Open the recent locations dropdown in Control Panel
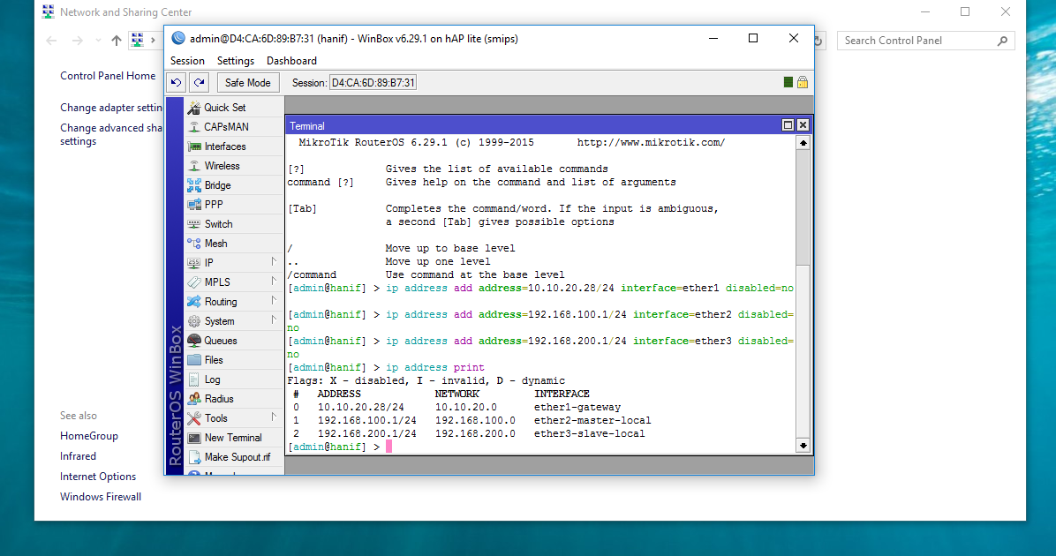 click(98, 41)
